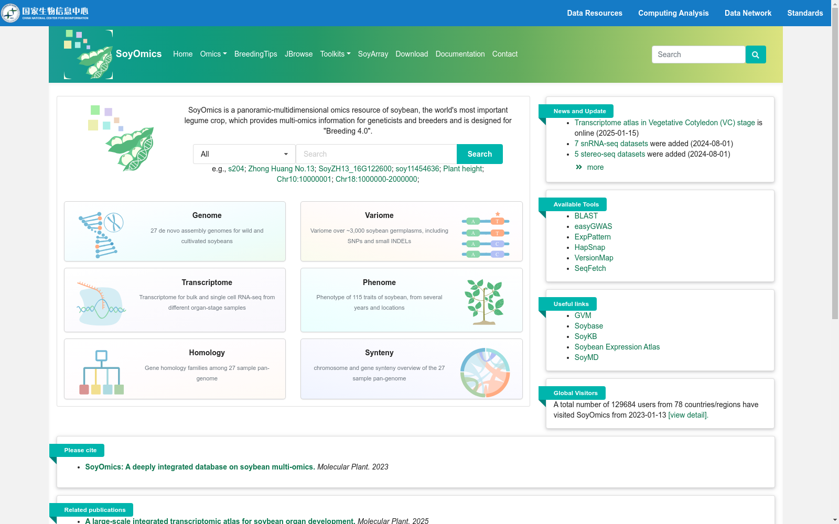Click the page vertical scrollbar thumb
The image size is (839, 524).
point(835,162)
